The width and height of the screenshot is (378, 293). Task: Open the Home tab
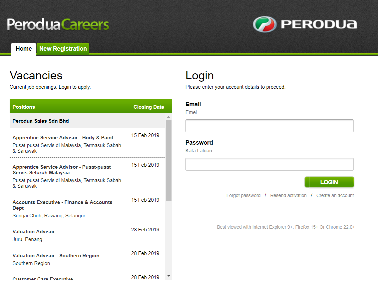coord(24,49)
